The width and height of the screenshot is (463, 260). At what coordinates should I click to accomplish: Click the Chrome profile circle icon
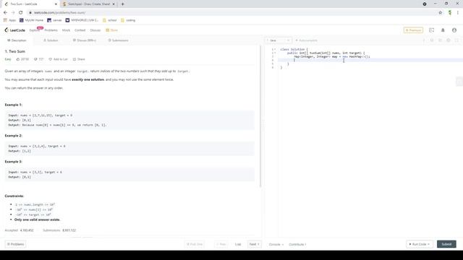point(425,4)
